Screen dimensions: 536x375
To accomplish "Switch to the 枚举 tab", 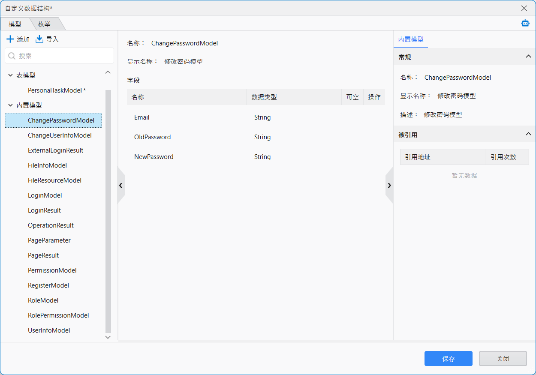I will pyautogui.click(x=44, y=24).
